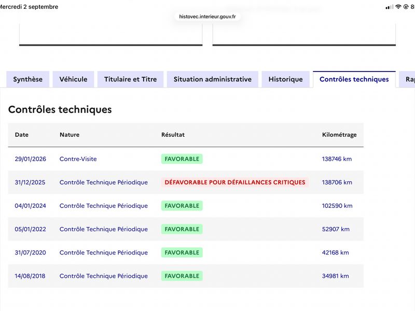Tap the Wi-Fi status icon
The image size is (415, 311).
(398, 7)
